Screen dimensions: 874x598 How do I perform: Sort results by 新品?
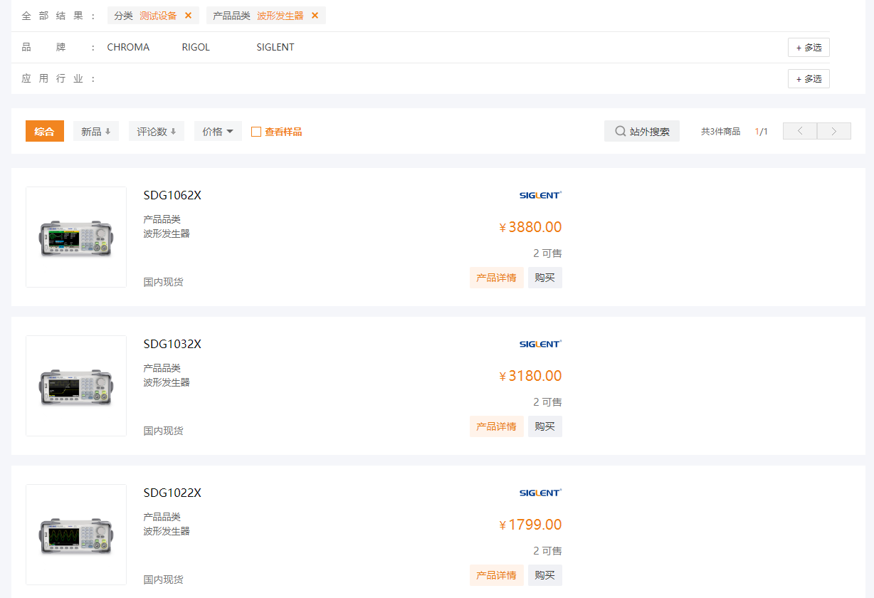click(x=96, y=131)
